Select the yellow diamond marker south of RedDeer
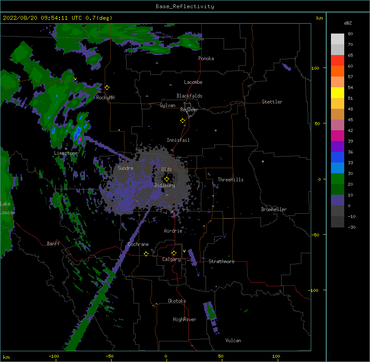This screenshot has width=370, height=362. pyautogui.click(x=183, y=121)
